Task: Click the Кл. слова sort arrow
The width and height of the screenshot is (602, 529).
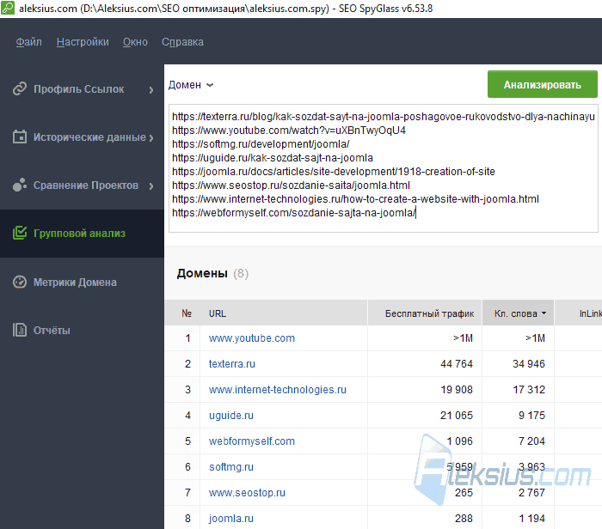Action: click(x=544, y=313)
